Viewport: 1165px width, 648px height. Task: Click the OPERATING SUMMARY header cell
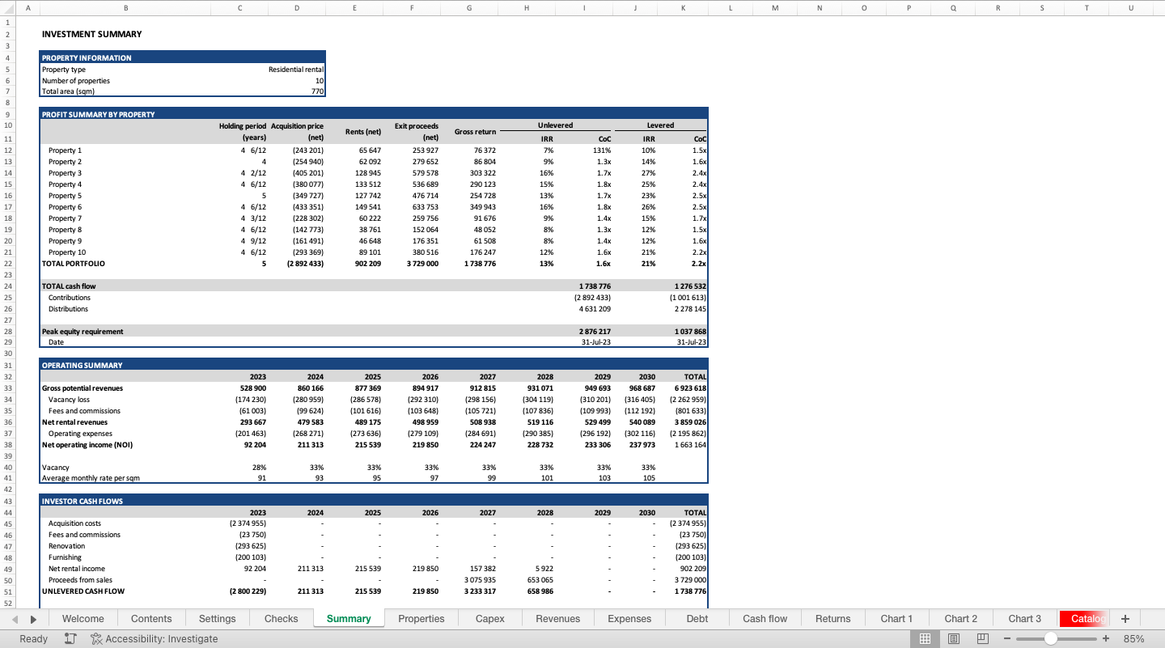82,366
